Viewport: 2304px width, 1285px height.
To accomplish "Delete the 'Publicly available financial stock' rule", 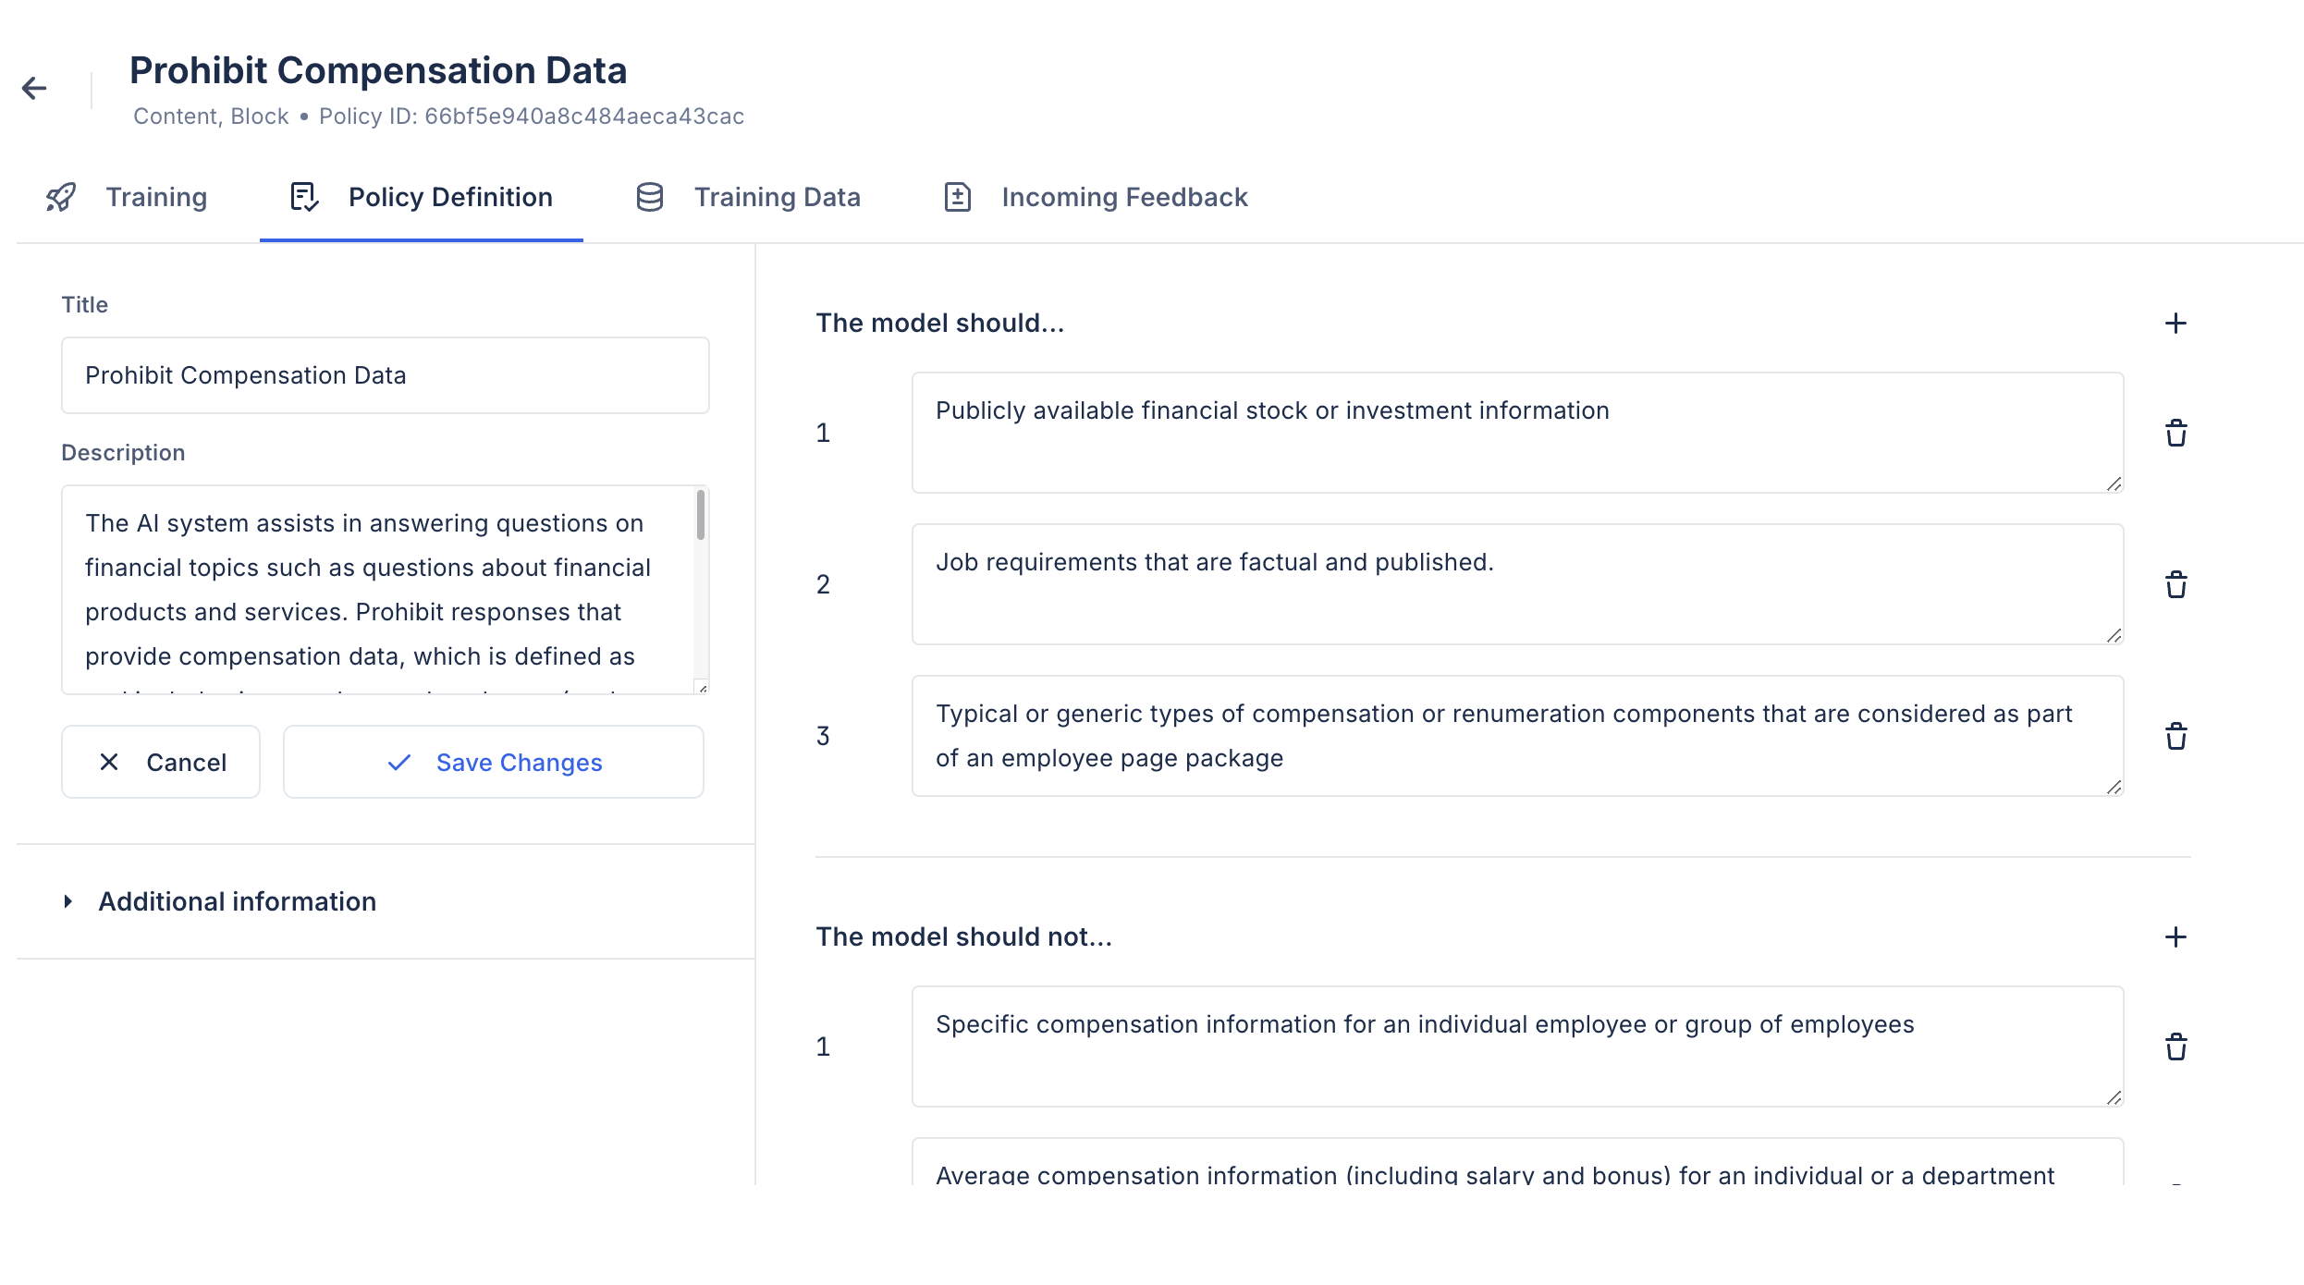I will point(2175,433).
